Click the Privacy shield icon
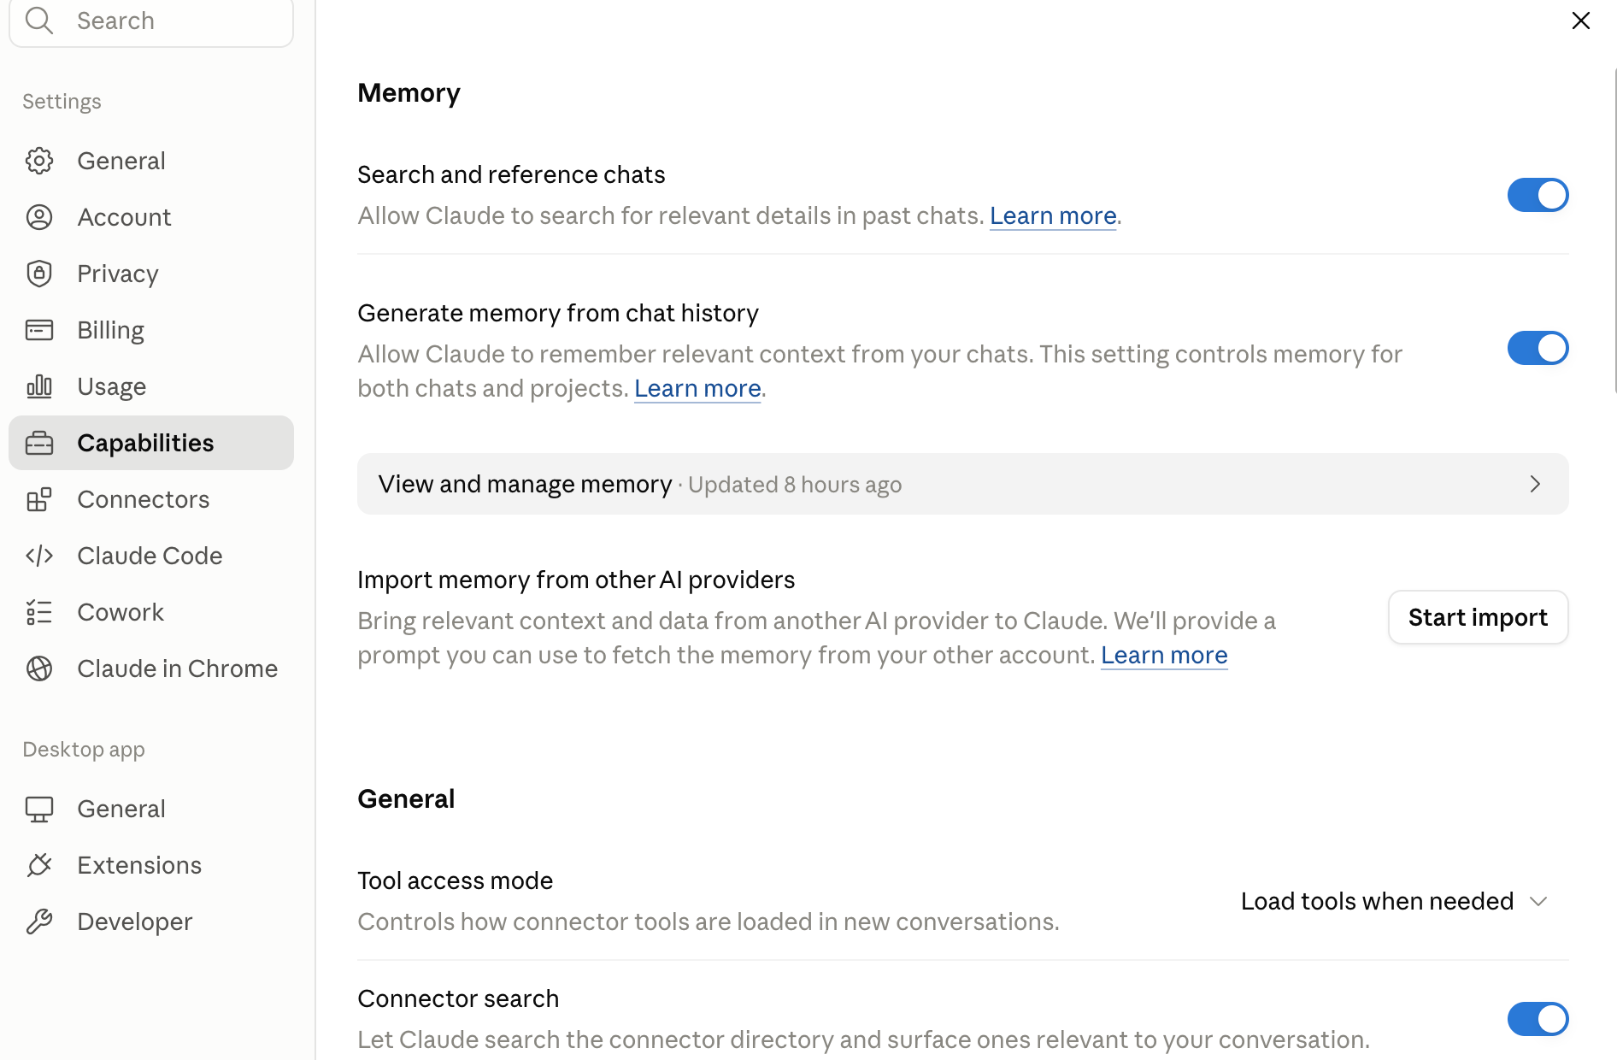 pyautogui.click(x=39, y=274)
